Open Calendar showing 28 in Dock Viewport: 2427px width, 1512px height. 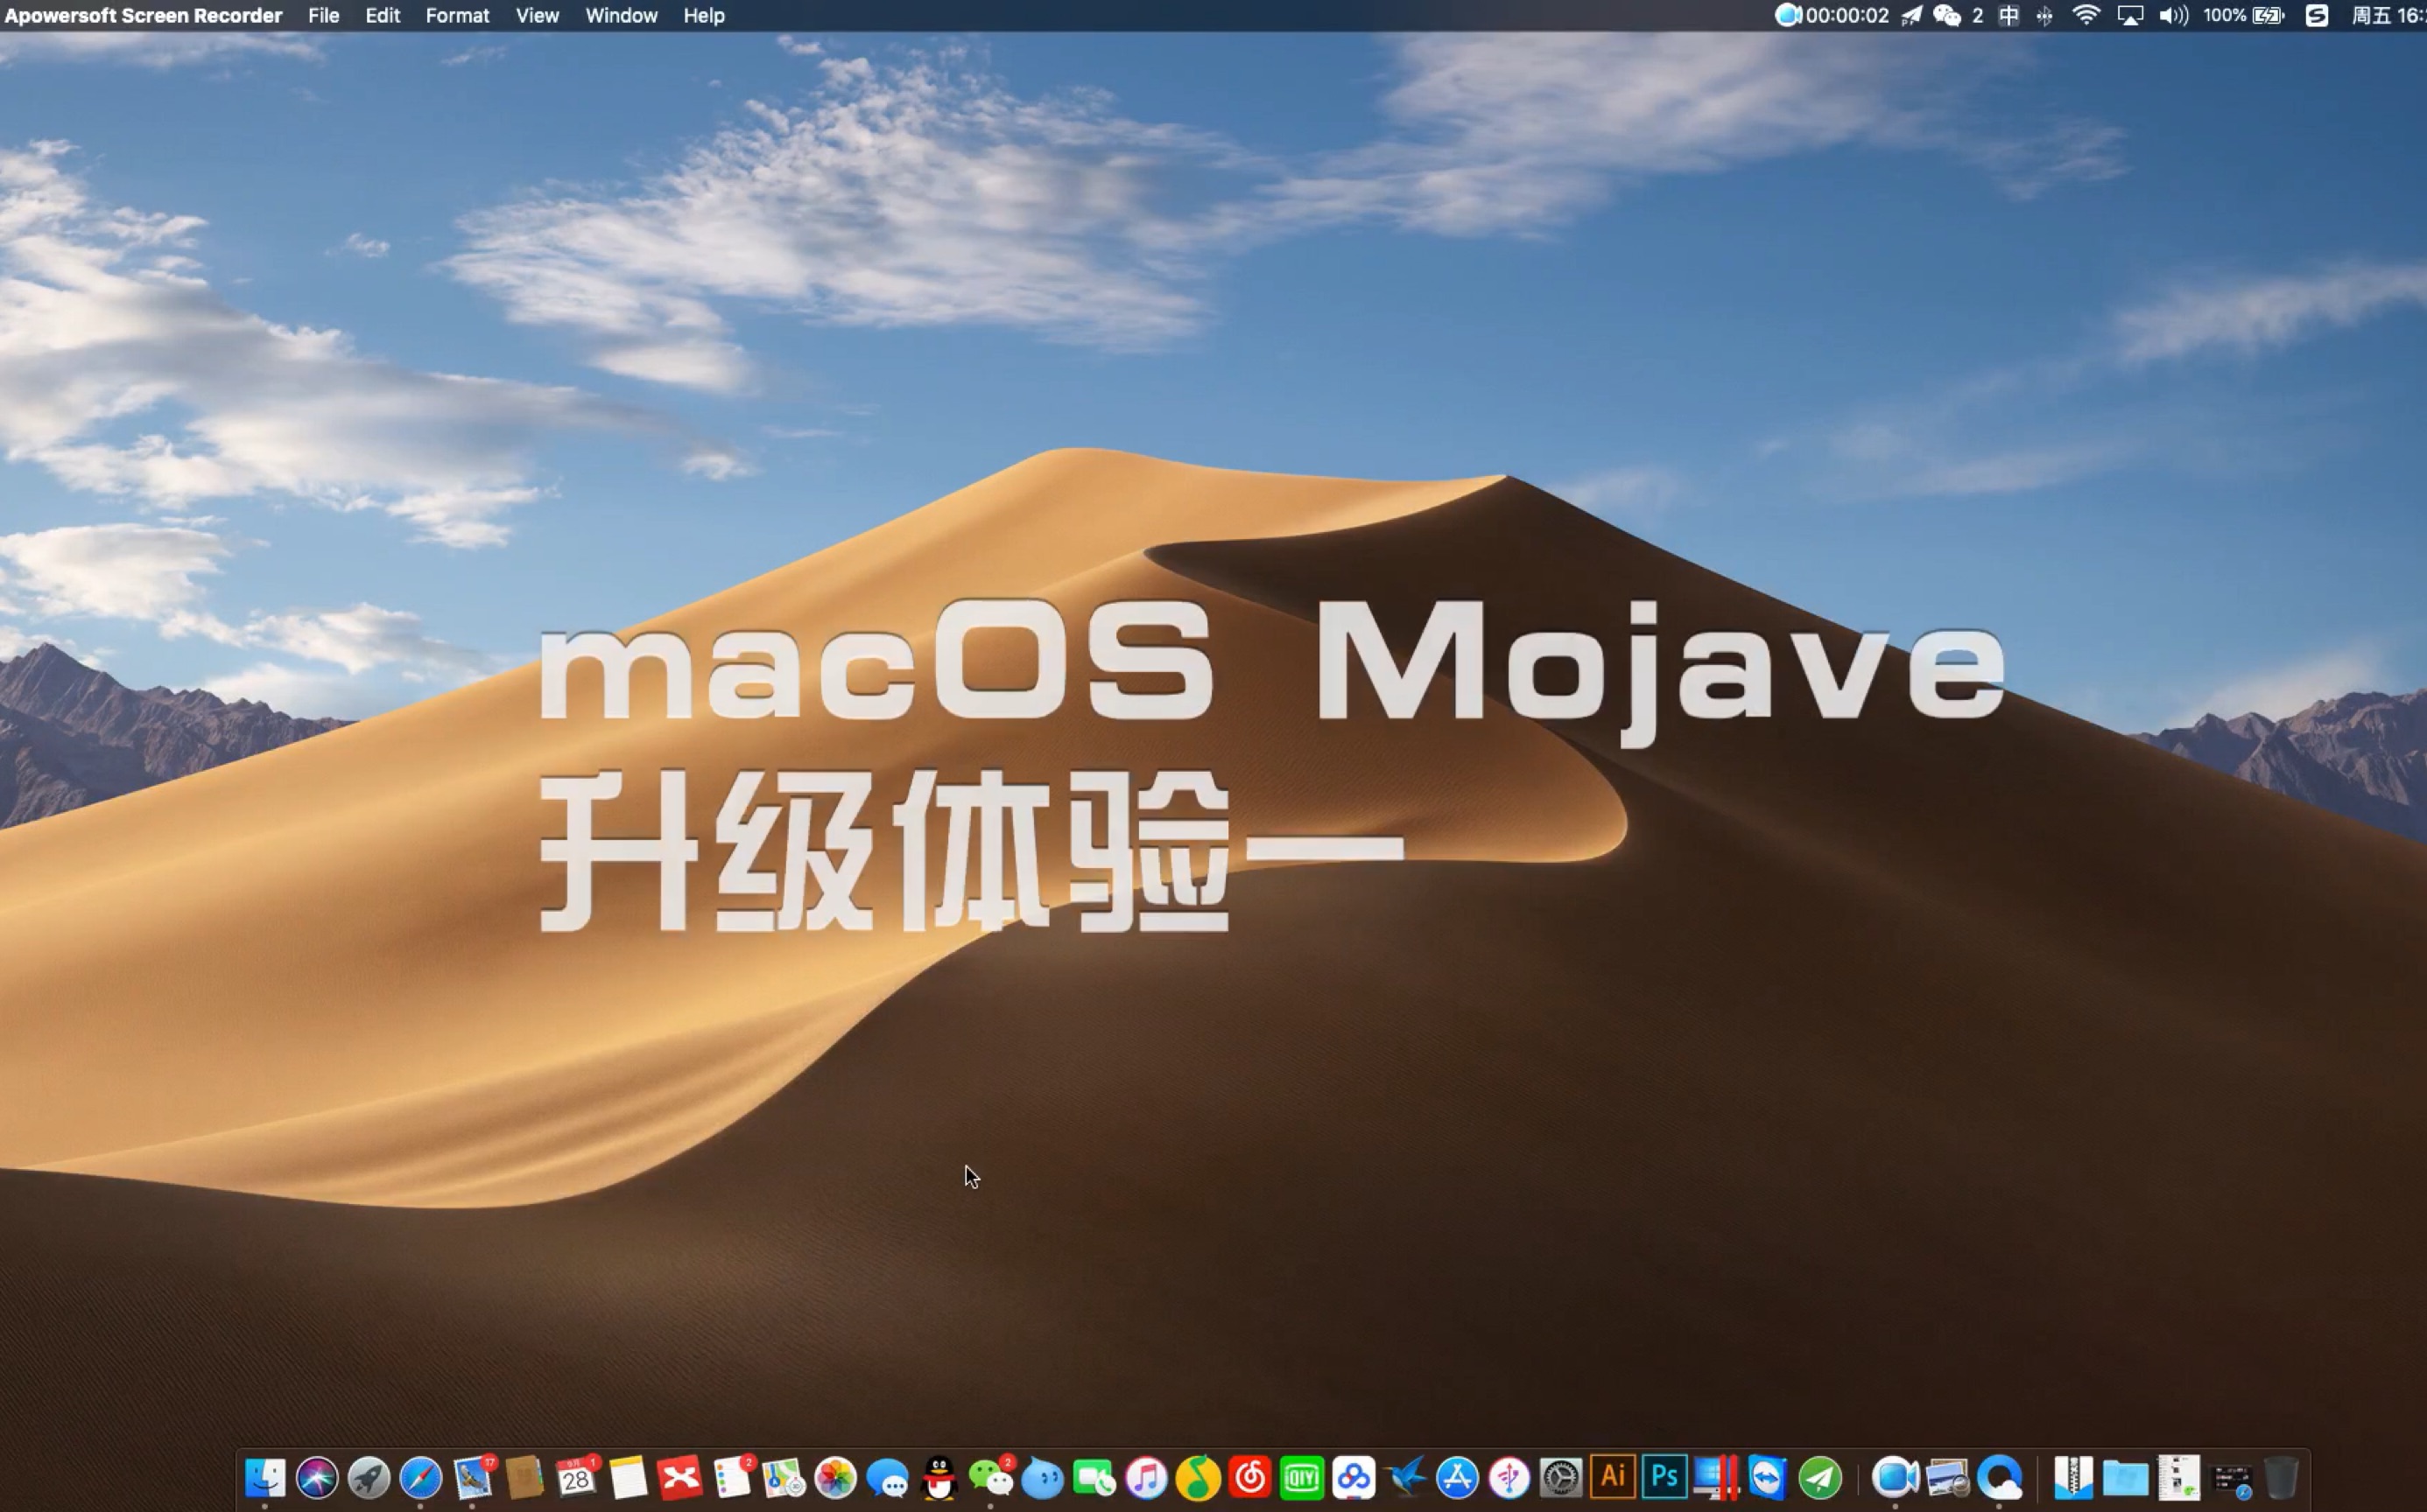click(576, 1477)
